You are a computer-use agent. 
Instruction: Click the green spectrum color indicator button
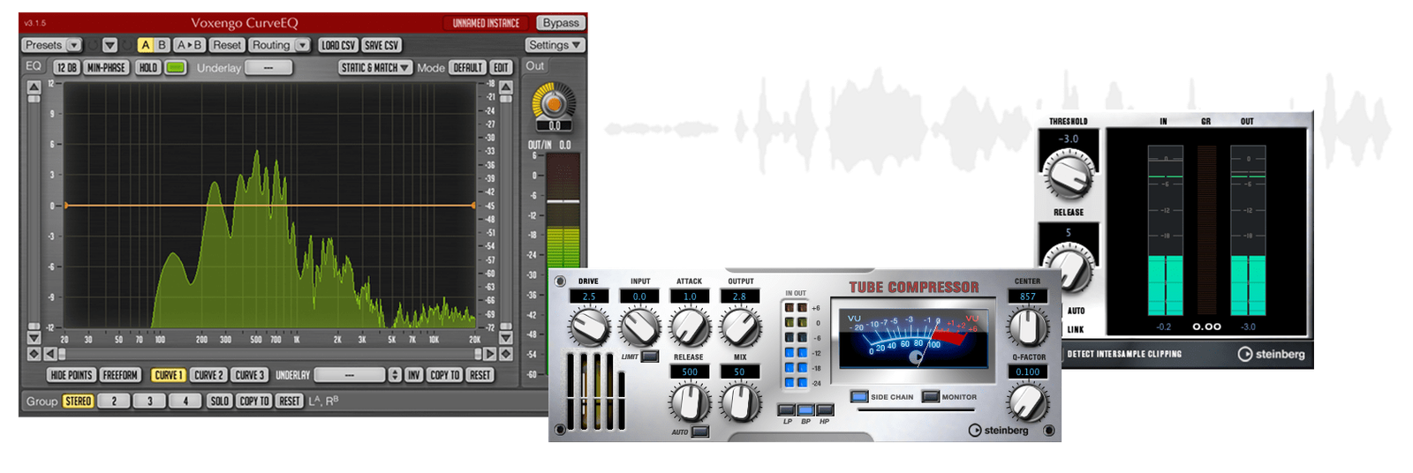[x=176, y=68]
